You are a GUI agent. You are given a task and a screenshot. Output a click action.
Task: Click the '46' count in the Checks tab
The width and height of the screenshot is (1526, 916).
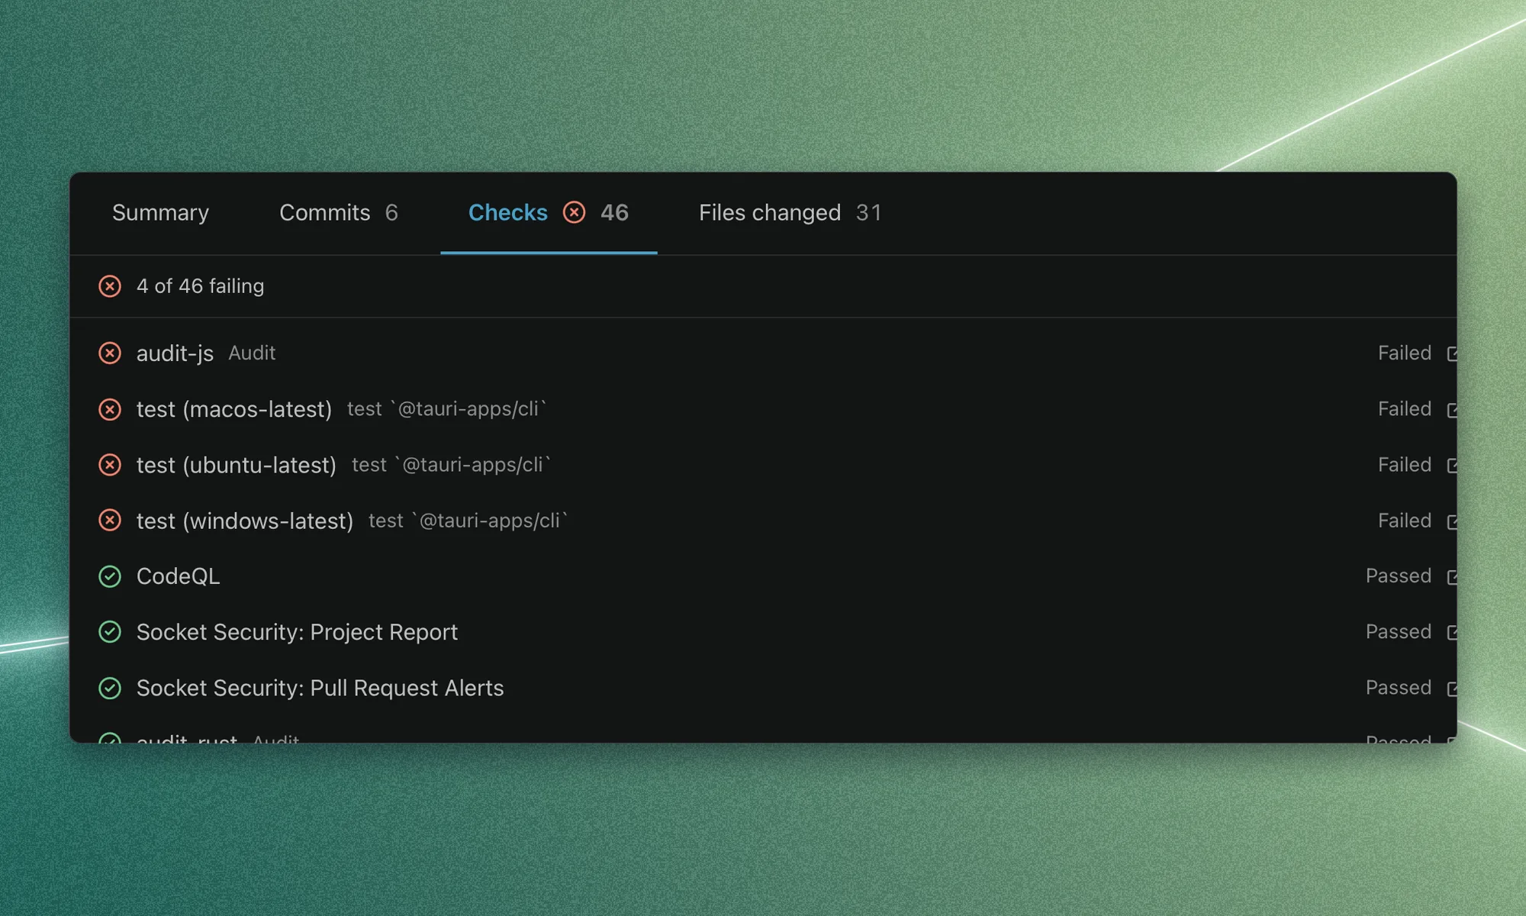[x=614, y=212]
